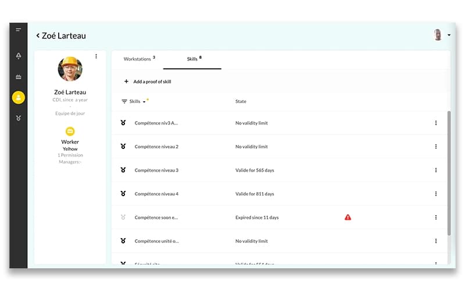Click Valide for 811 days state
The image size is (465, 291).
click(255, 194)
